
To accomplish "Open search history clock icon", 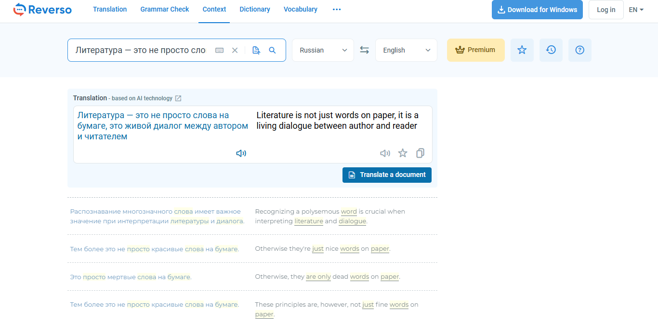I will tap(551, 50).
